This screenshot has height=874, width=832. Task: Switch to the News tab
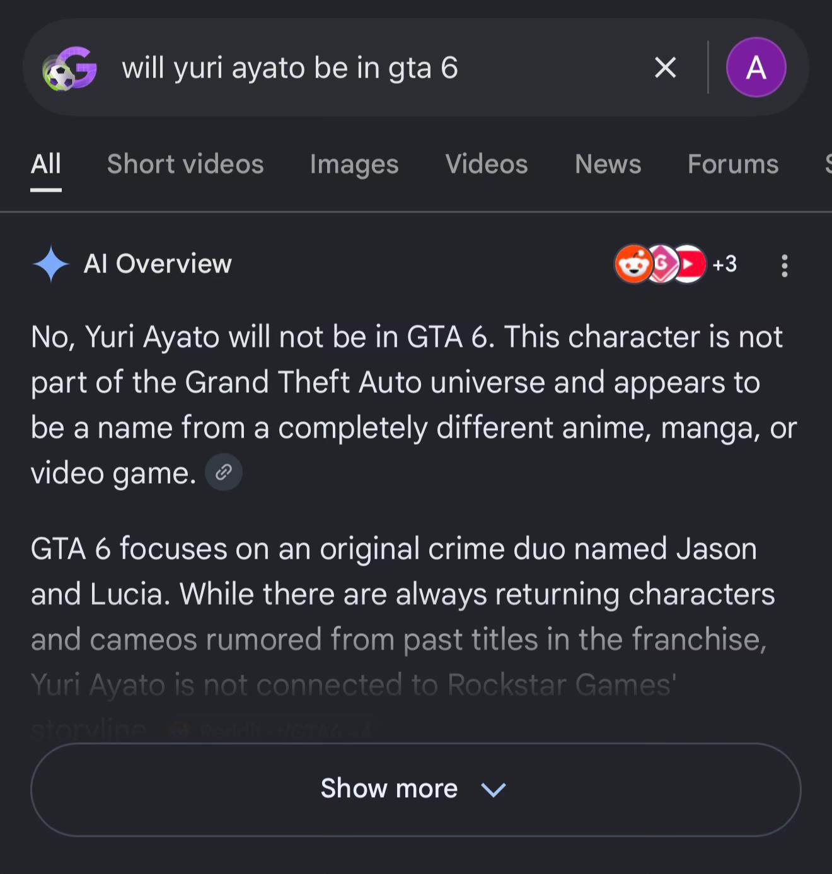(608, 164)
